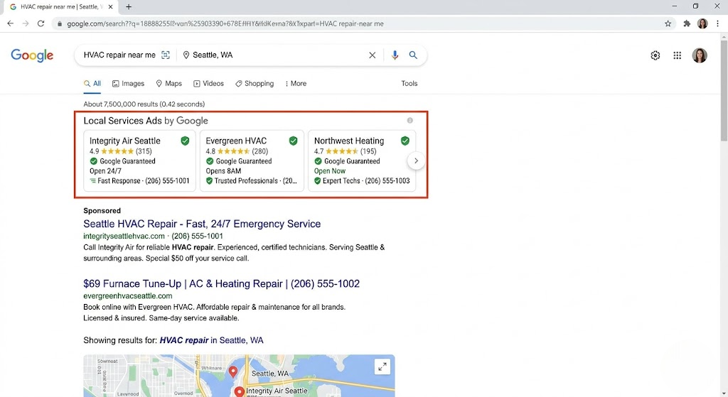Close the HVAC repair near me tab
This screenshot has height=397, width=728.
pyautogui.click(x=110, y=7)
